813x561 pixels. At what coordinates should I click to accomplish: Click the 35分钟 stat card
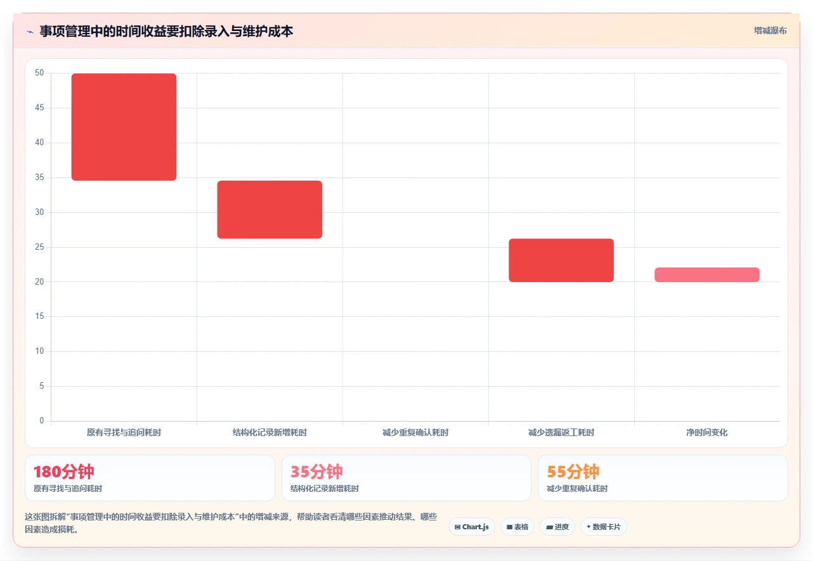pyautogui.click(x=406, y=478)
